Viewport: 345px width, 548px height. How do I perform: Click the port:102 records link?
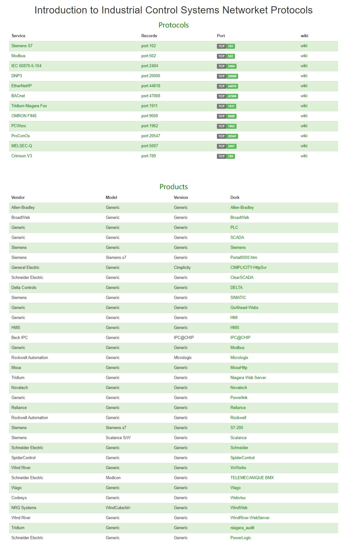(x=148, y=46)
